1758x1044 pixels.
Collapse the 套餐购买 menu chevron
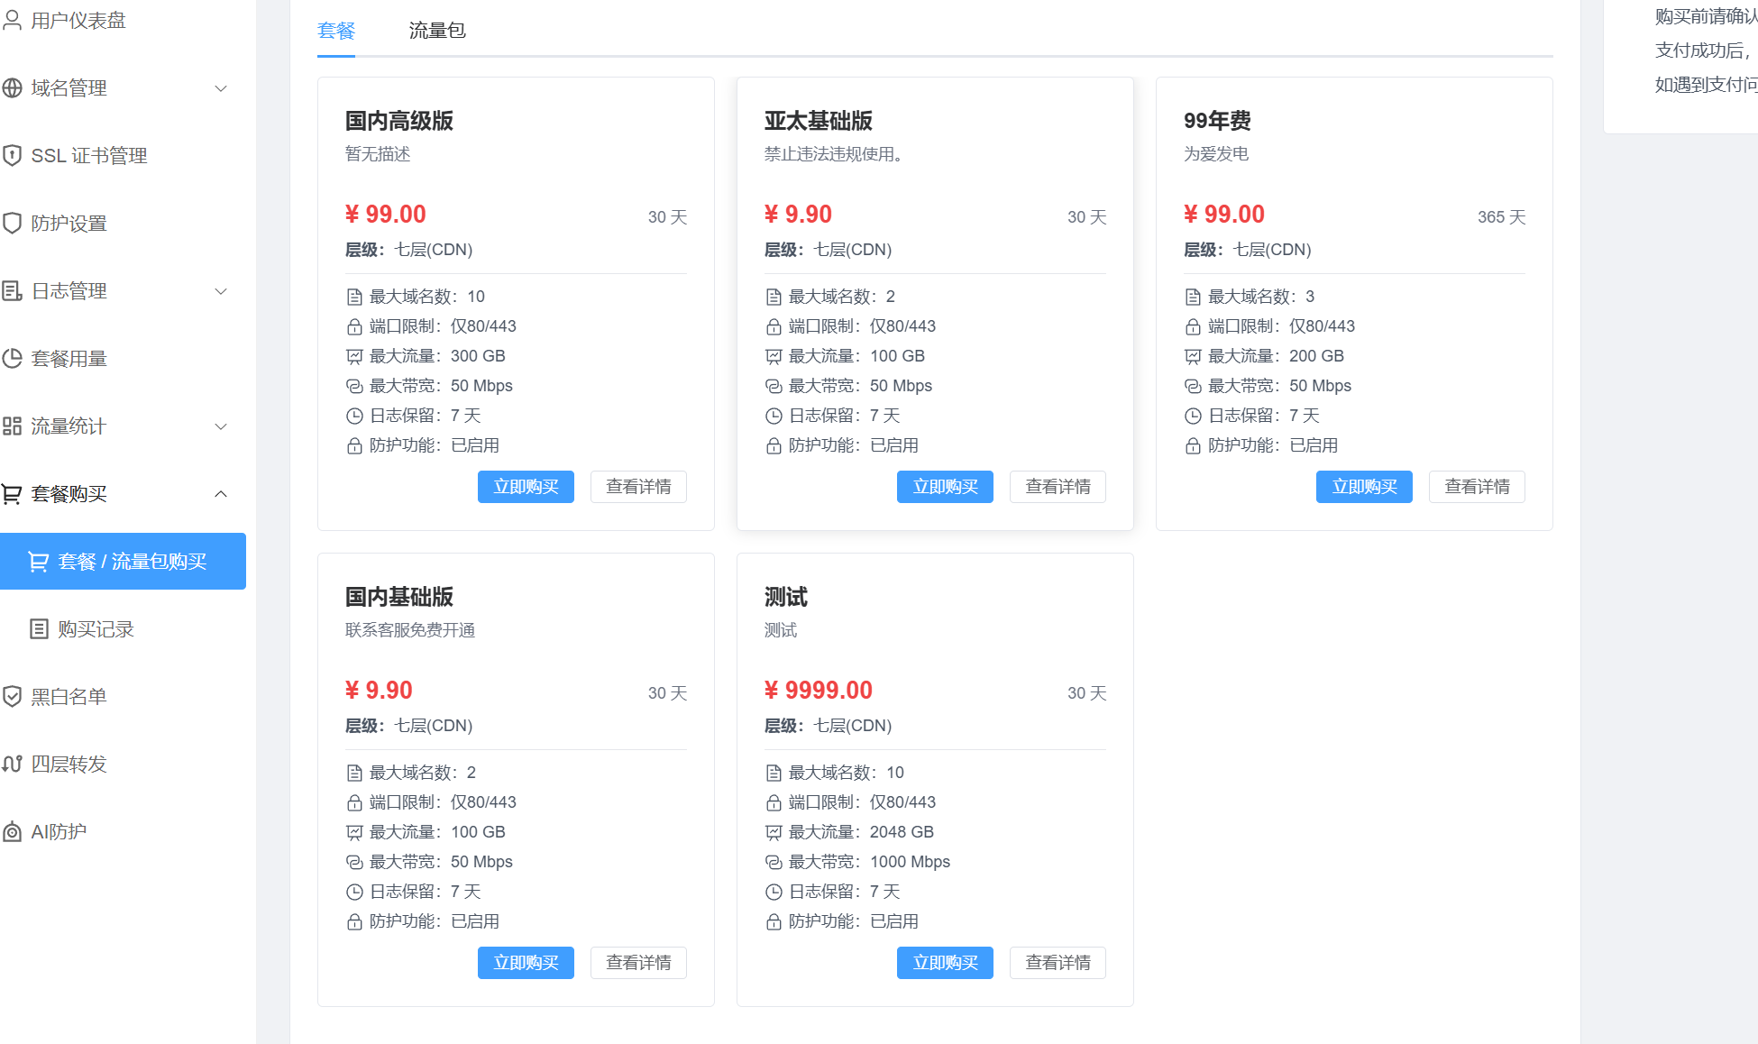[221, 493]
